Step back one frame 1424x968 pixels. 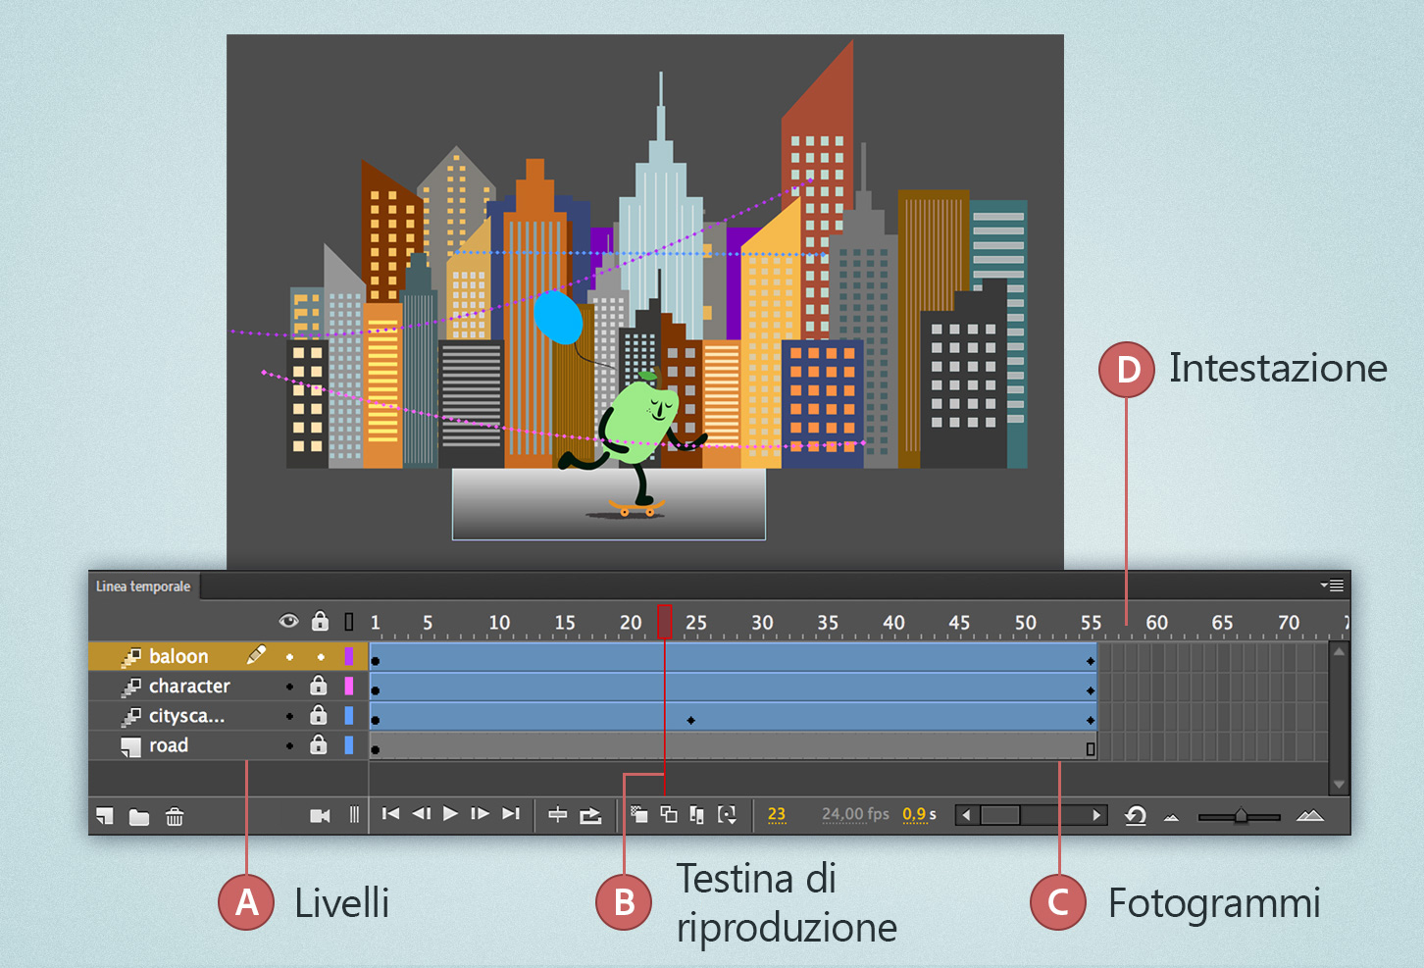(422, 813)
